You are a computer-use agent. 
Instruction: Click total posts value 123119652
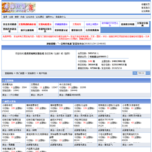pos(118,65)
